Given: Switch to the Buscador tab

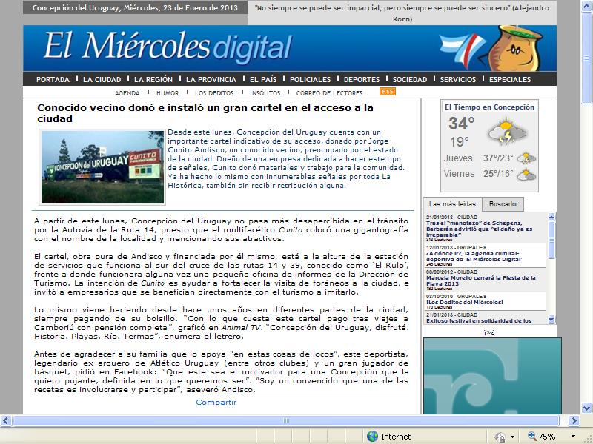Looking at the screenshot, I should click(x=503, y=204).
